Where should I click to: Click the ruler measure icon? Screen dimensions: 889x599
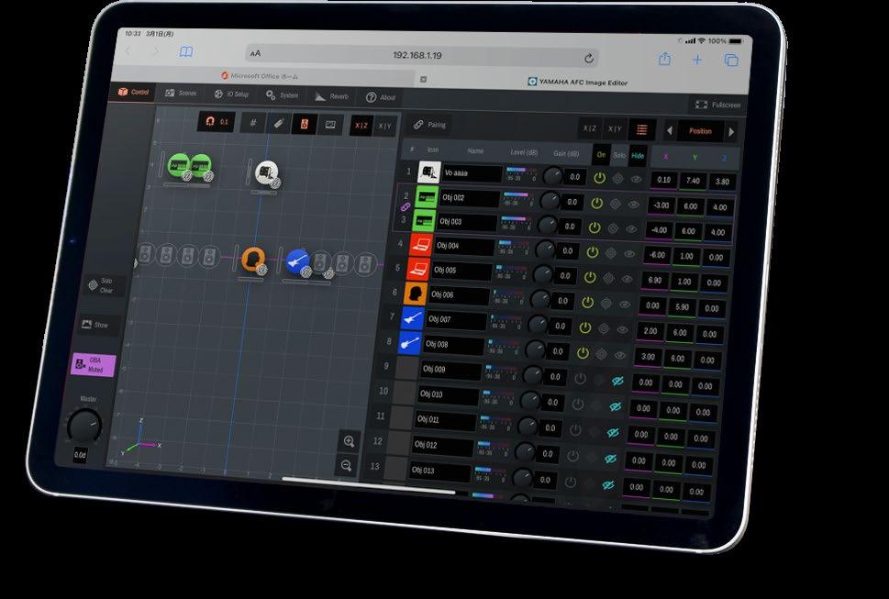point(278,124)
